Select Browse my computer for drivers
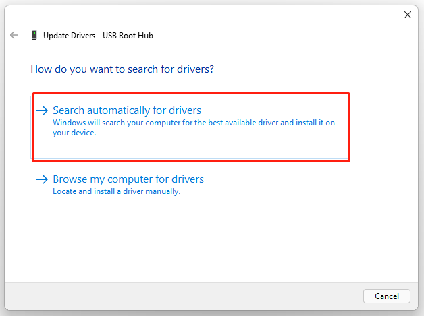This screenshot has height=316, width=424. (x=128, y=179)
